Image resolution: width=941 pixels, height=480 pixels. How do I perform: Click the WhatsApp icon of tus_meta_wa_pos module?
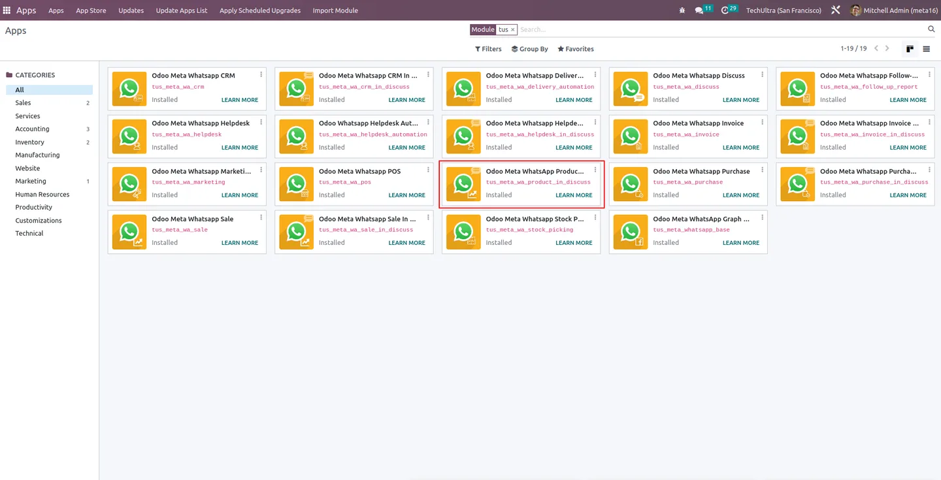coord(297,184)
